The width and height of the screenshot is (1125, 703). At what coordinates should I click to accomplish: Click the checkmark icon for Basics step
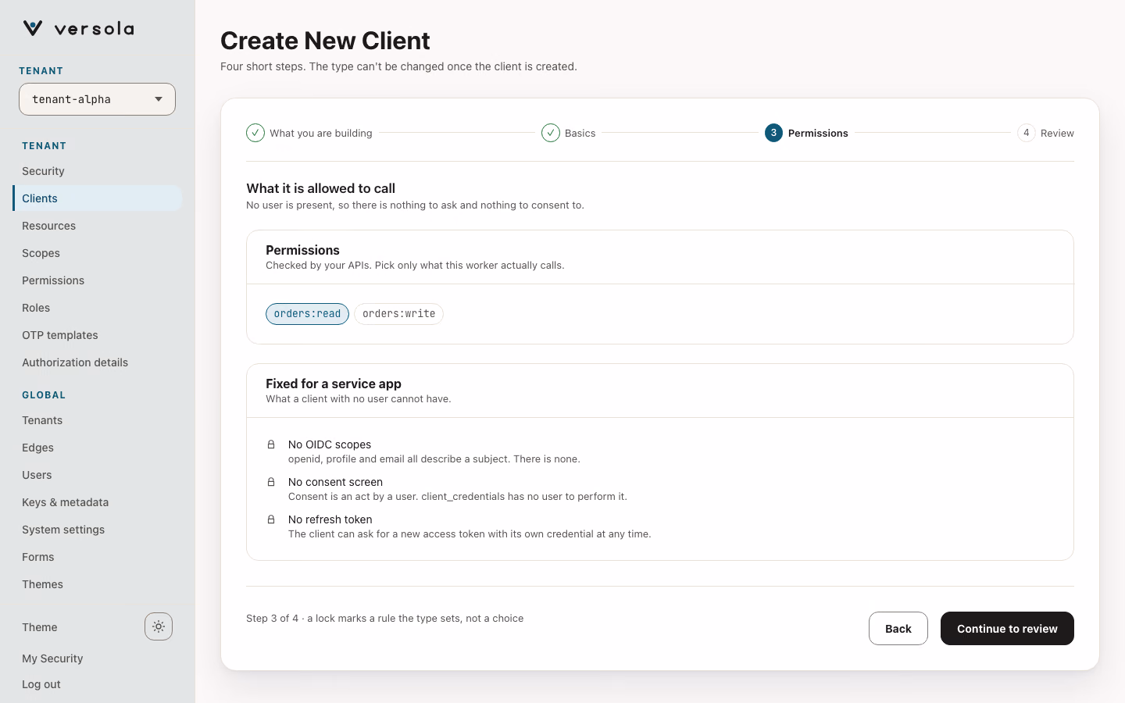coord(551,133)
